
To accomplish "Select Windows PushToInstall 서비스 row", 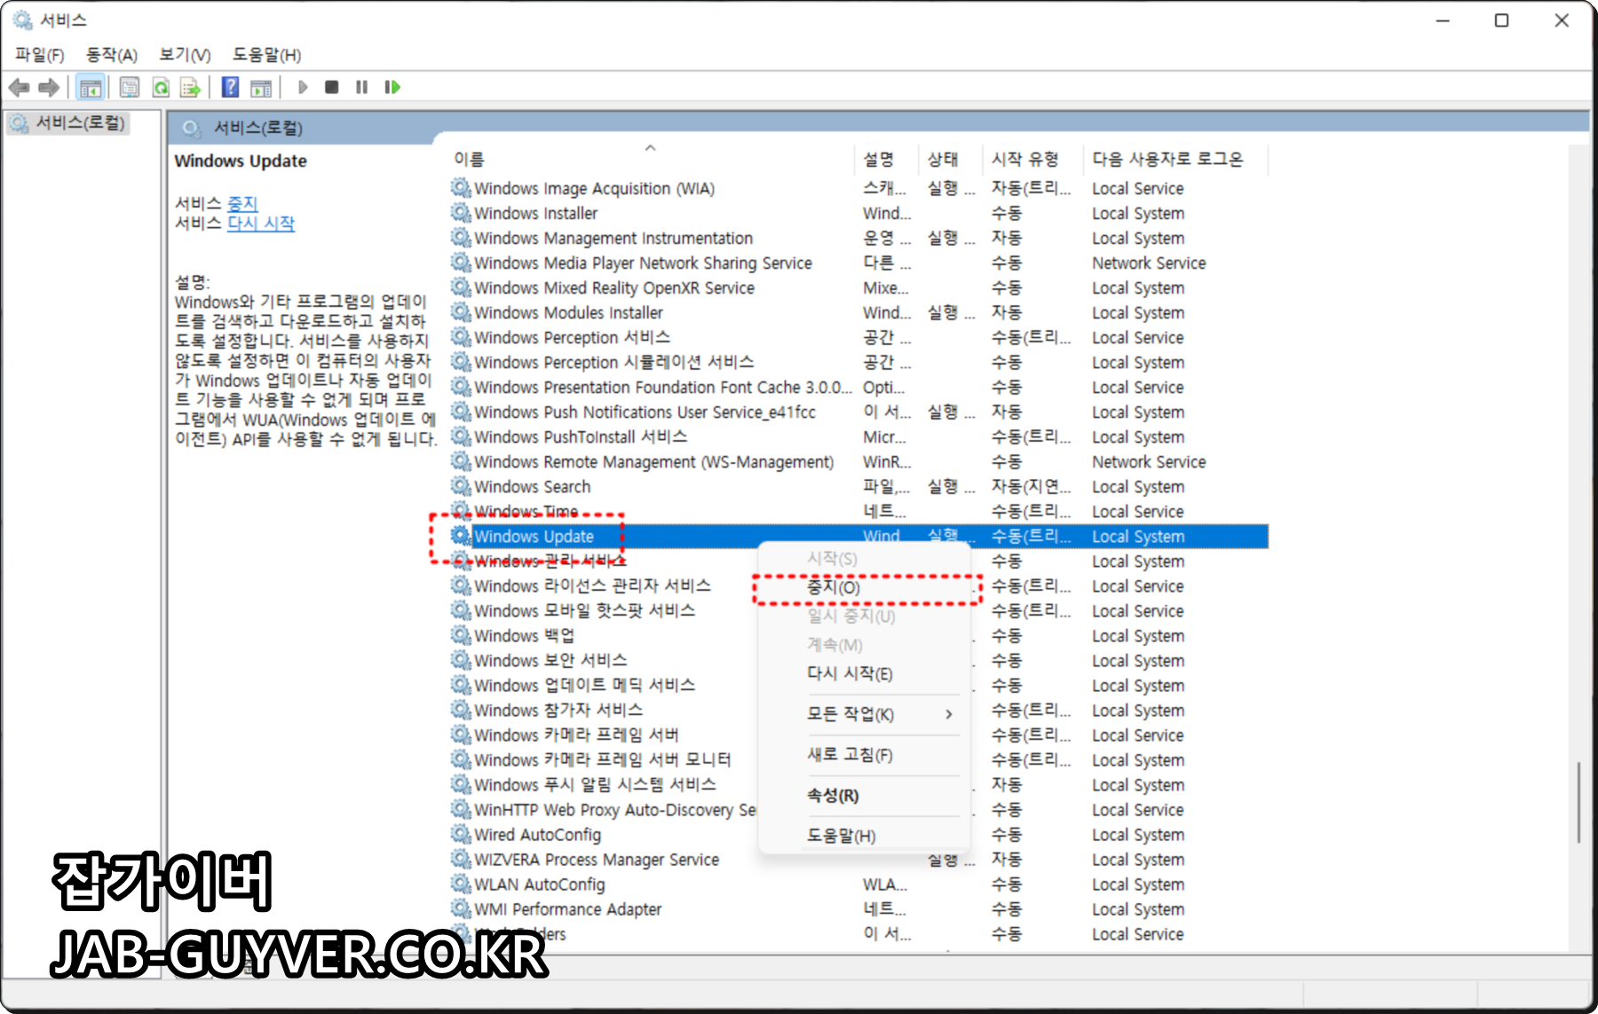I will 859,436.
